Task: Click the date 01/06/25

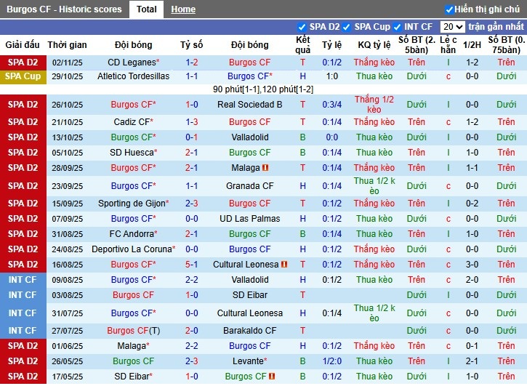Action: click(67, 346)
